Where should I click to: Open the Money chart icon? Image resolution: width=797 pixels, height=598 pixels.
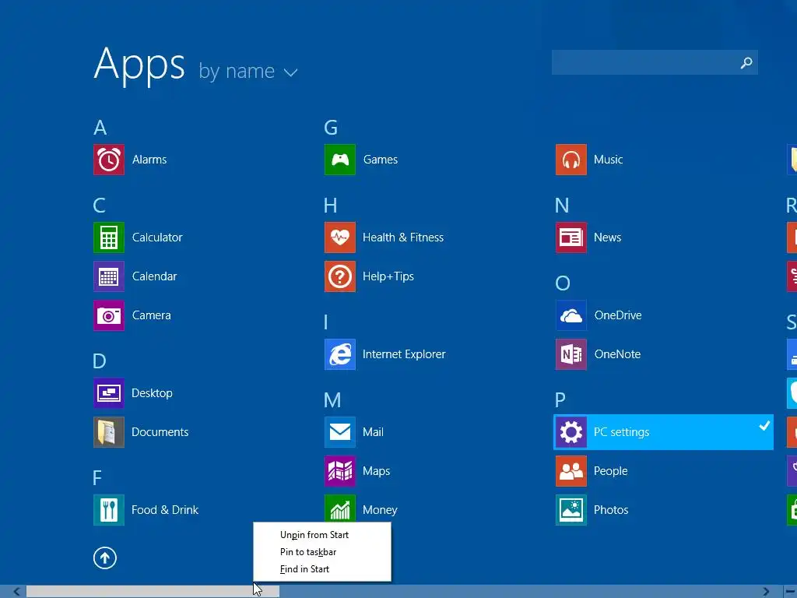coord(340,508)
